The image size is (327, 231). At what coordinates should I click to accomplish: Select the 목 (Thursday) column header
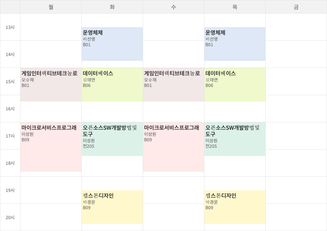click(235, 7)
